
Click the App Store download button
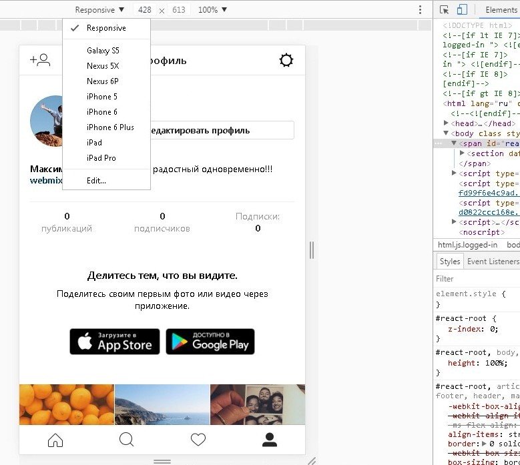point(115,342)
